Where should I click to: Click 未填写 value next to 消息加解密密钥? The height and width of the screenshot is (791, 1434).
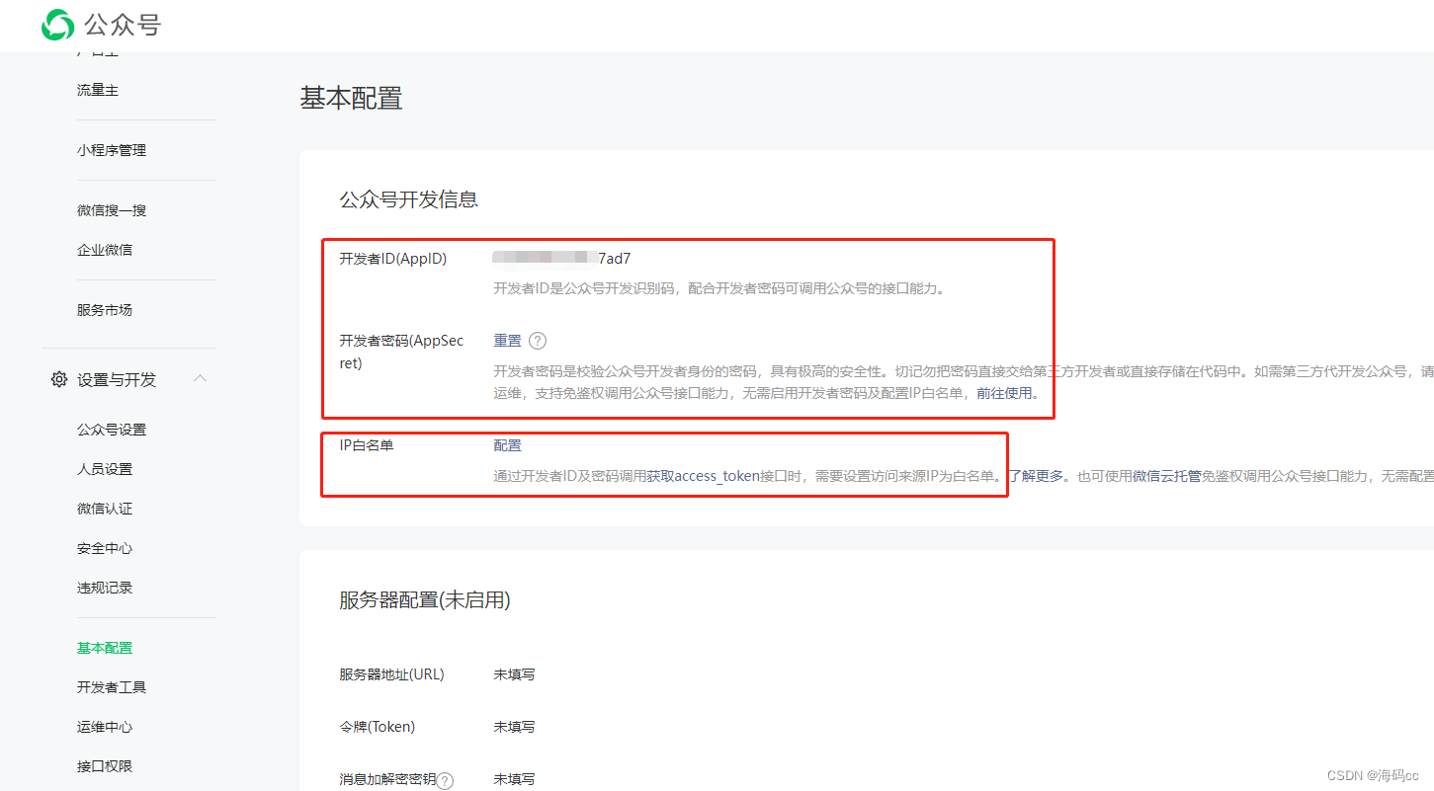(515, 779)
